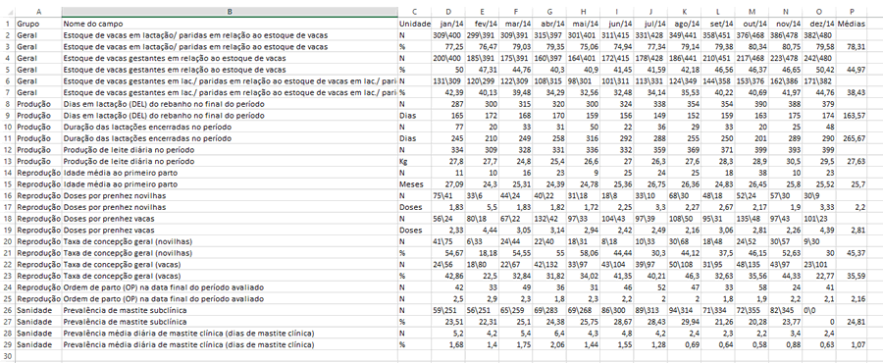Click the Nome do campo header cell
The height and width of the screenshot is (363, 883).
pos(230,25)
